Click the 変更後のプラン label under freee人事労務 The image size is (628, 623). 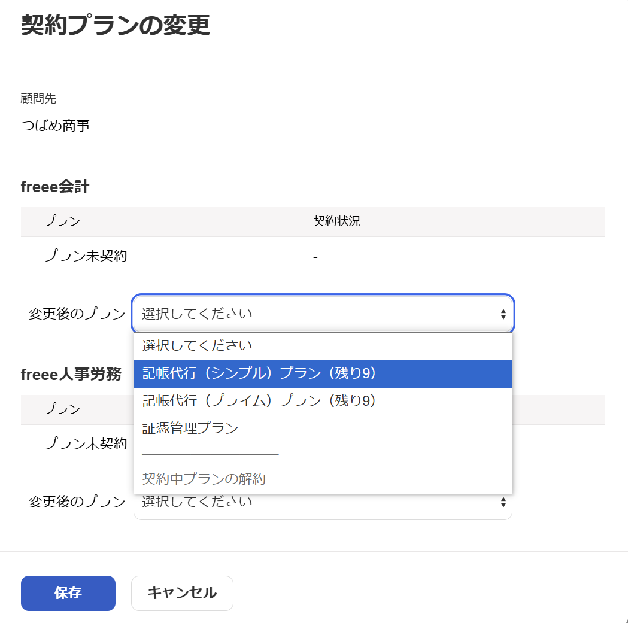coord(77,502)
